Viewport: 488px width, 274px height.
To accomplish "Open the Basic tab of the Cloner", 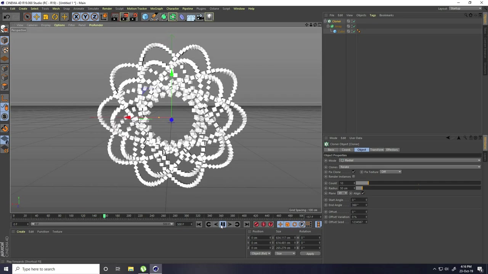I will [331, 150].
